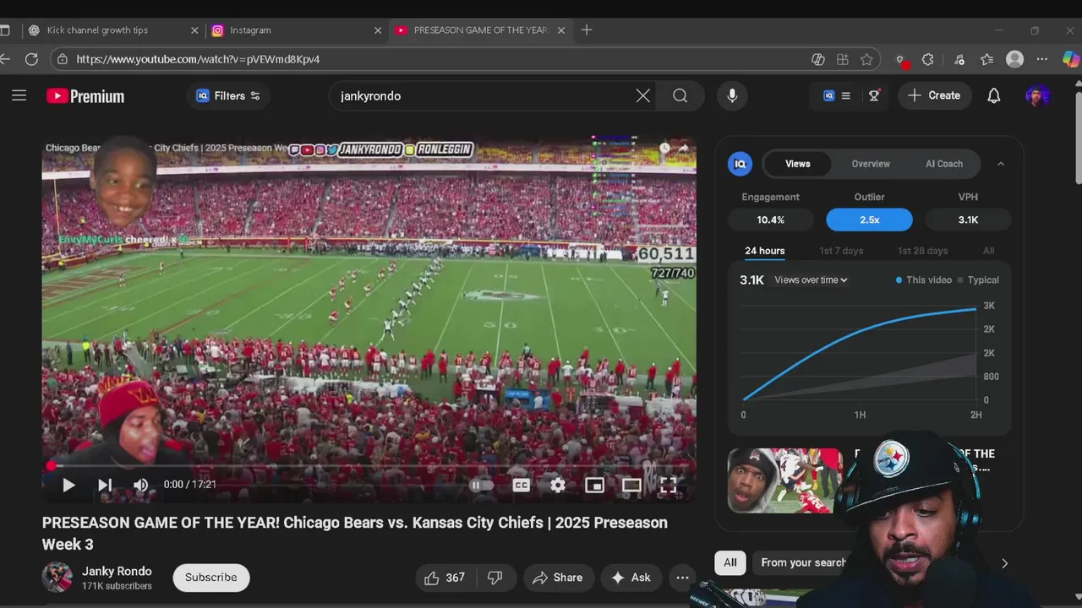Switch to the Instagram browser tab
Viewport: 1082px width, 608px height.
296,30
